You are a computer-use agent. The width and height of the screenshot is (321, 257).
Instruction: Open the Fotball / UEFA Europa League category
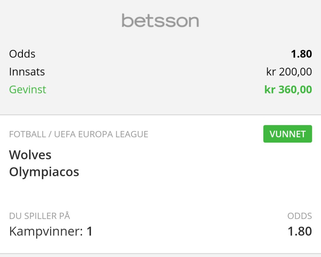click(79, 134)
